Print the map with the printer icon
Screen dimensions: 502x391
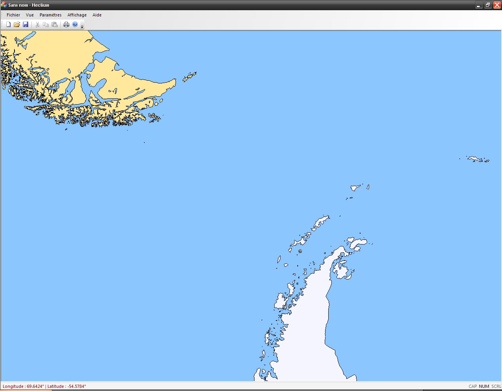click(x=66, y=25)
